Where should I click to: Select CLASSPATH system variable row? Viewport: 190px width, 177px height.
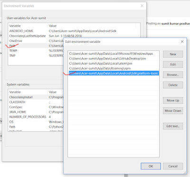click(36, 102)
